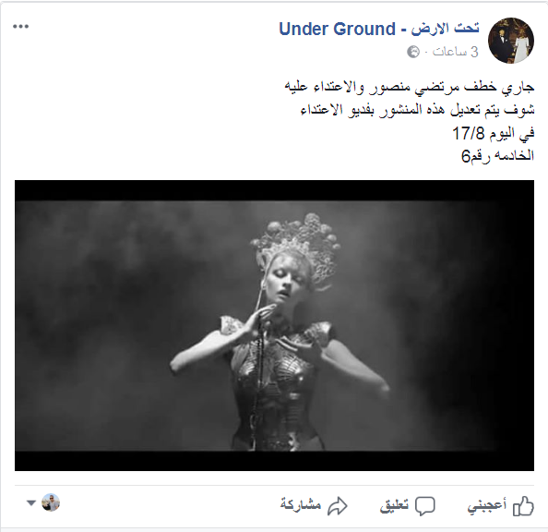548x532 pixels.
Task: Click the أعجبني like button label
Action: point(487,505)
